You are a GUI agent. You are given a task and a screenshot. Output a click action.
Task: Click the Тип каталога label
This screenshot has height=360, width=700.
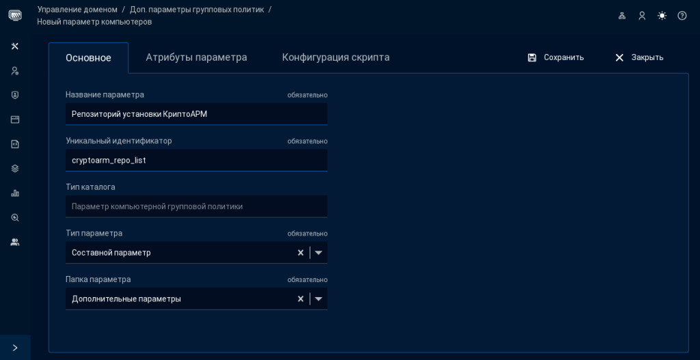tap(90, 187)
